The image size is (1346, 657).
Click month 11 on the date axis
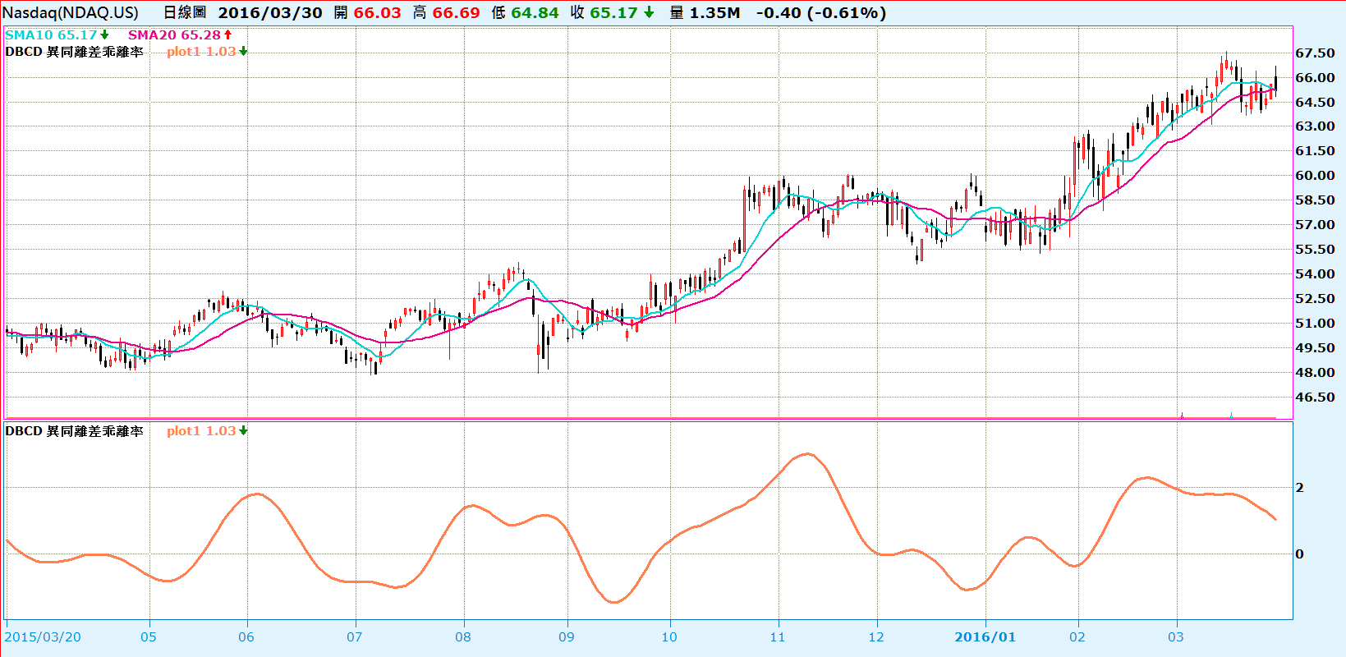coord(777,636)
